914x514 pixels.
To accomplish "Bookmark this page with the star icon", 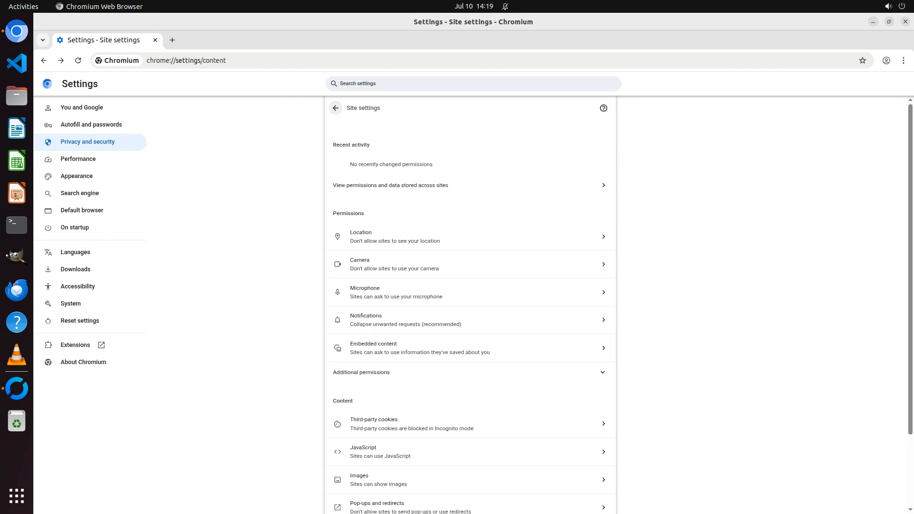I will click(x=862, y=60).
